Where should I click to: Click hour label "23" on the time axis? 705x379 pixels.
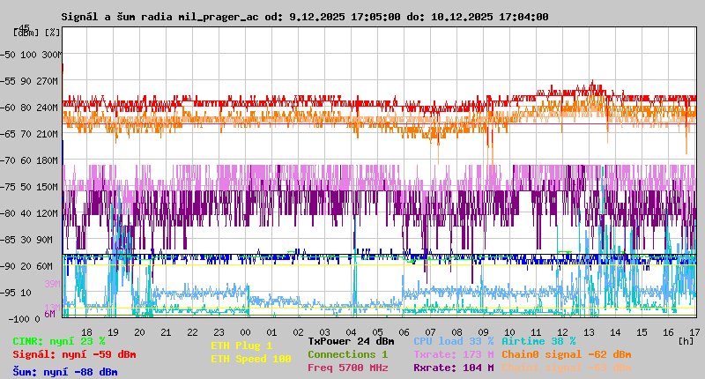click(219, 332)
